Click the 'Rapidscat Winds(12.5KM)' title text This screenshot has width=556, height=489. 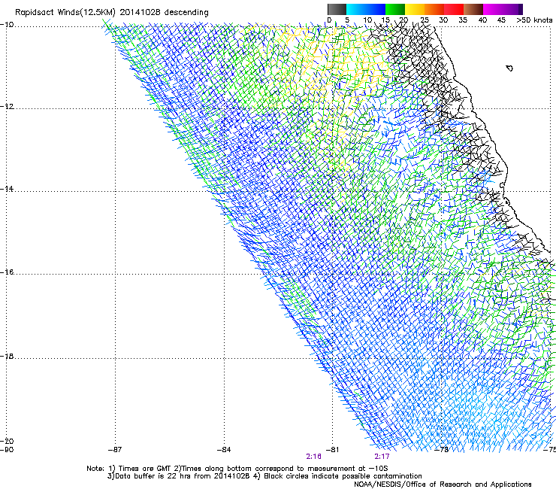click(65, 13)
